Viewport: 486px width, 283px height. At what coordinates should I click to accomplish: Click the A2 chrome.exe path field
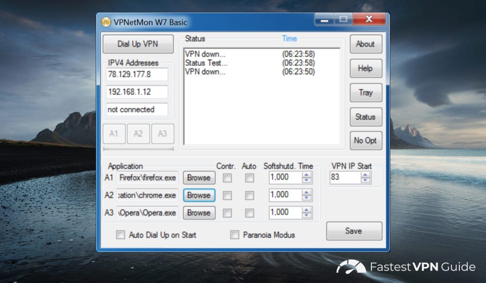pyautogui.click(x=147, y=195)
